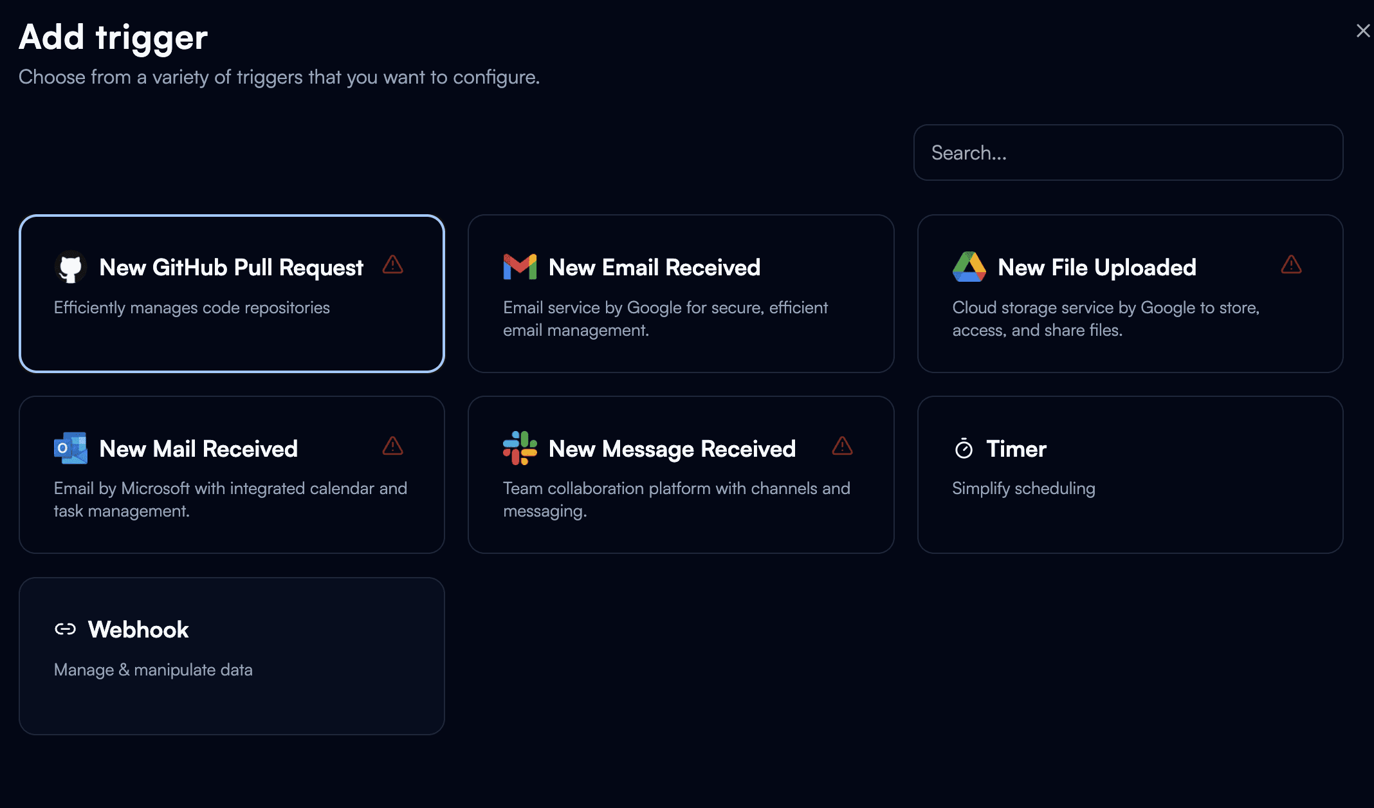The image size is (1374, 808).
Task: Click warning triangle on New Message Received
Action: (841, 446)
